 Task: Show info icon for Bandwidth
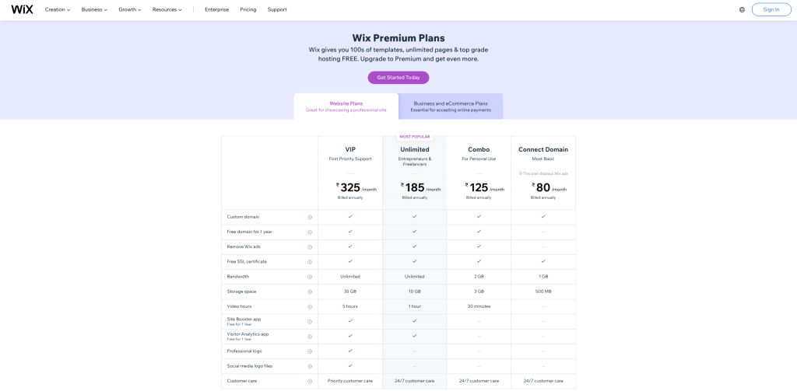coord(310,277)
